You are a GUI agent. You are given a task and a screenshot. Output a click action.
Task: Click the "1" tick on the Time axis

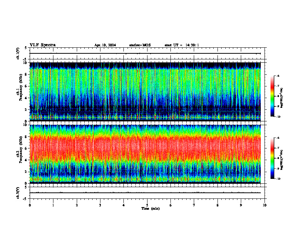(x=53, y=205)
